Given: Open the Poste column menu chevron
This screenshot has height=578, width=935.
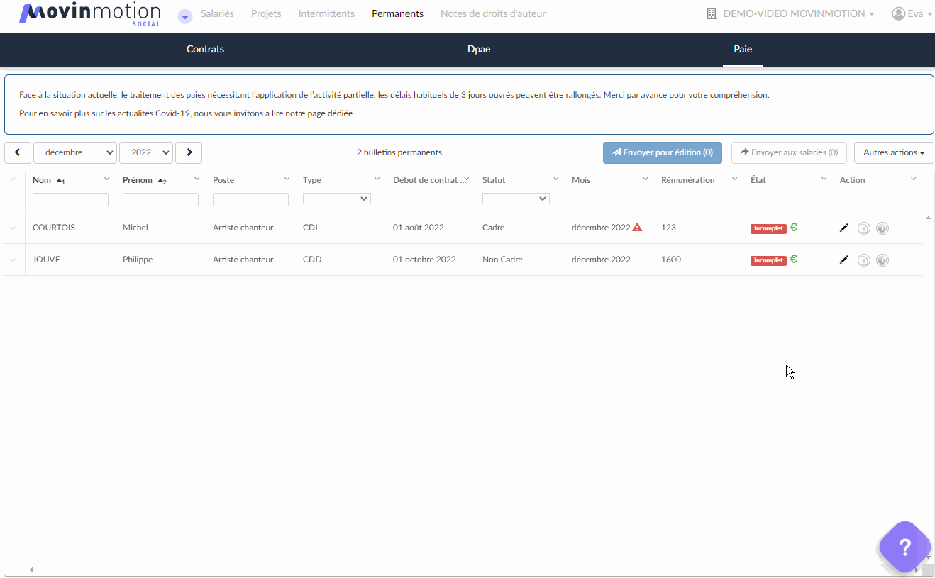Looking at the screenshot, I should point(287,179).
